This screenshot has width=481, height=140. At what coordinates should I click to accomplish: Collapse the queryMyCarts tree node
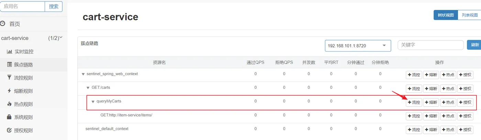click(93, 101)
